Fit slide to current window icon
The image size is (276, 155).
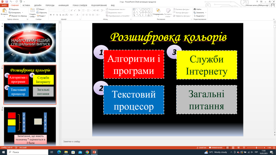pos(274,148)
